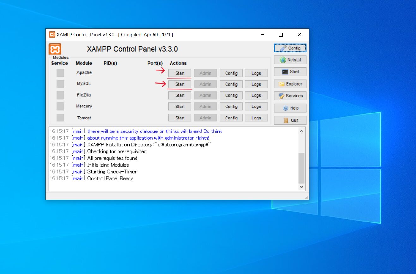Open Mercury Config menu
The height and width of the screenshot is (274, 416).
point(231,107)
